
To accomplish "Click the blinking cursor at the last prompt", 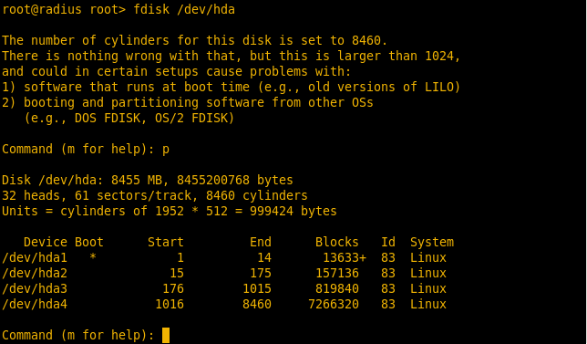I will click(x=166, y=335).
